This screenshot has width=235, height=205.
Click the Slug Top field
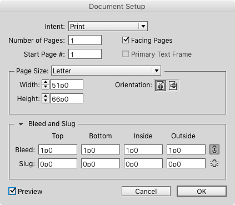pyautogui.click(x=58, y=163)
